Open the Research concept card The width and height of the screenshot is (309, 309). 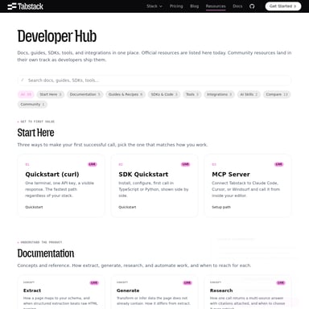tap(248, 292)
